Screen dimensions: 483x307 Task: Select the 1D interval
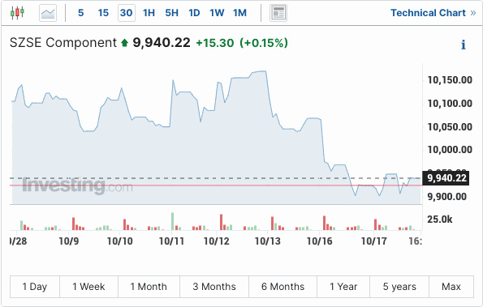pyautogui.click(x=194, y=13)
